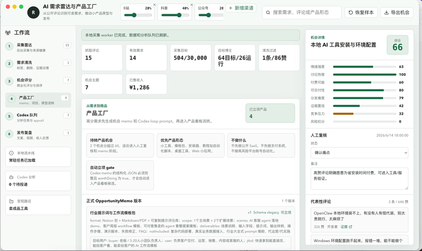This screenshot has height=251, width=422.
Task: Adjust the 抖音 weight slider
Action: (x=175, y=15)
